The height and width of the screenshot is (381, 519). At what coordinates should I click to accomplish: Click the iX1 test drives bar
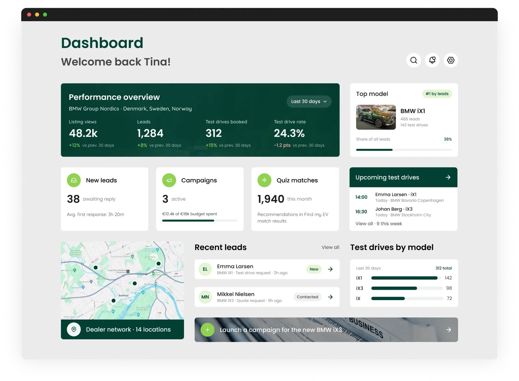pyautogui.click(x=407, y=278)
